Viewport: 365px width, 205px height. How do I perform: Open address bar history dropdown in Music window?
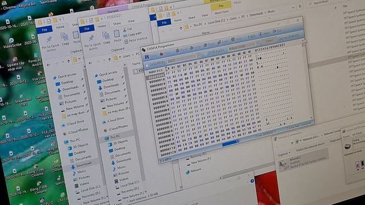[x=293, y=7]
